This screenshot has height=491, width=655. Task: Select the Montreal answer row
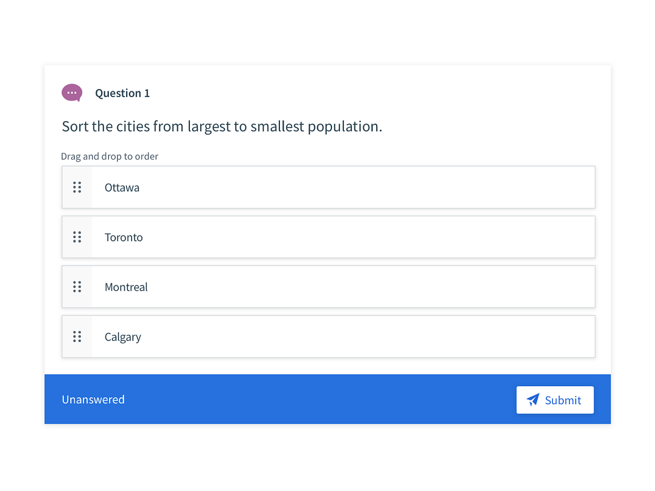point(327,286)
